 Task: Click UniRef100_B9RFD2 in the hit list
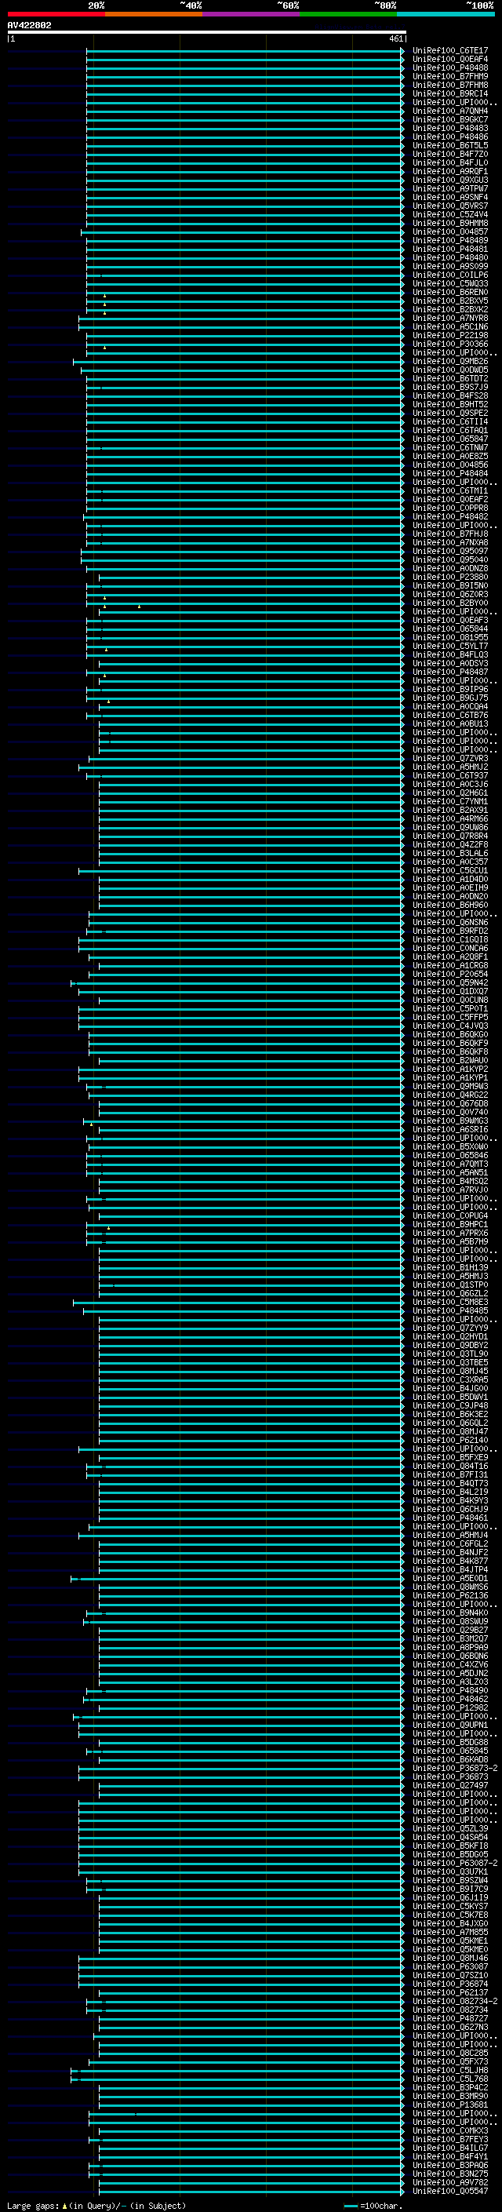449,931
